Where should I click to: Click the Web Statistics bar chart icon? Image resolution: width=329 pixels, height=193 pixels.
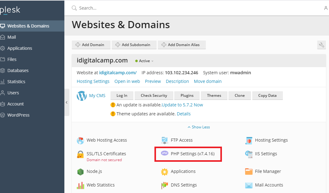click(x=80, y=185)
